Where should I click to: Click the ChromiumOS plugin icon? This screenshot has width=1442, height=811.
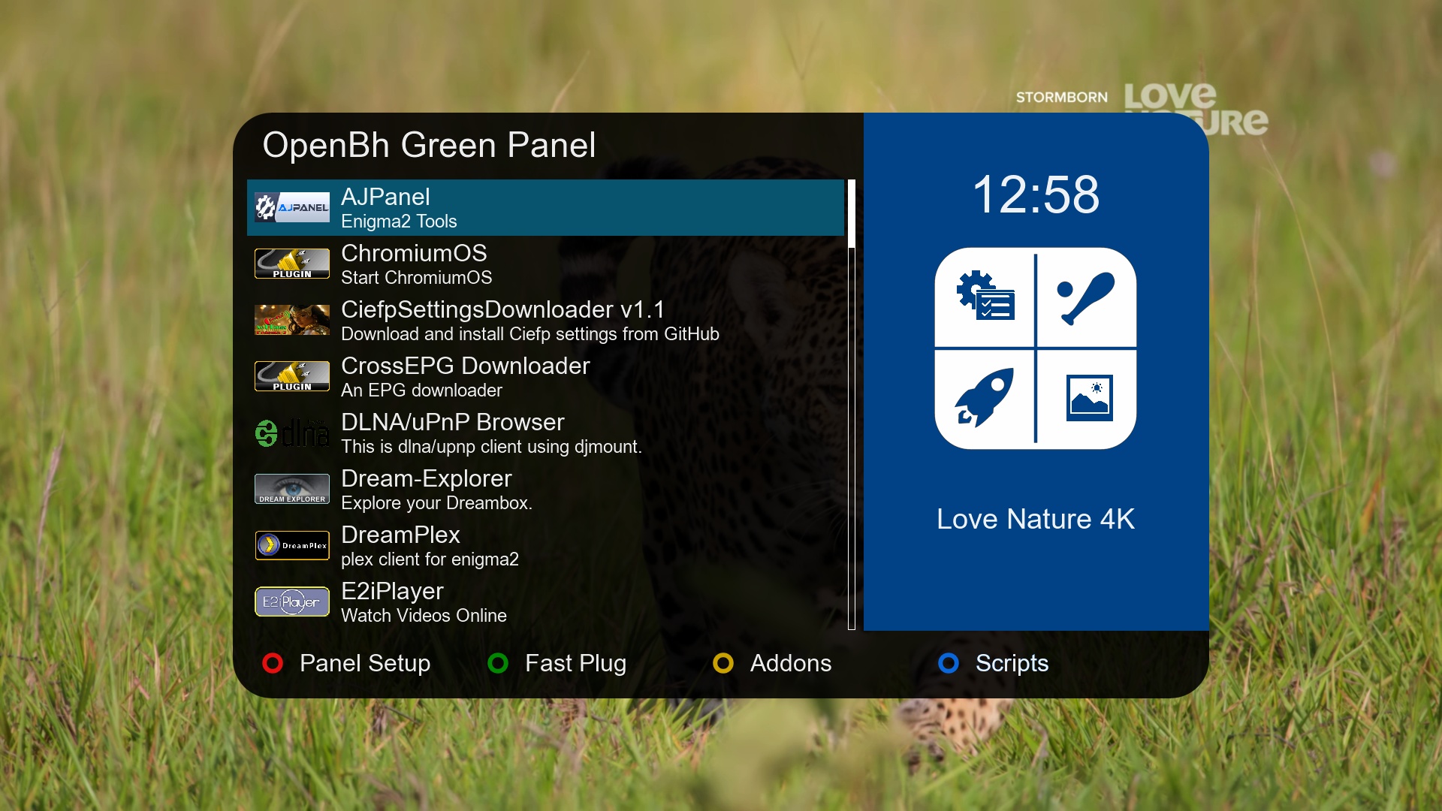click(x=292, y=264)
